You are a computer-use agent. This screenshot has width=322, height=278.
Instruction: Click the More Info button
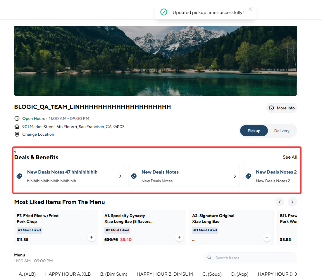pyautogui.click(x=282, y=108)
